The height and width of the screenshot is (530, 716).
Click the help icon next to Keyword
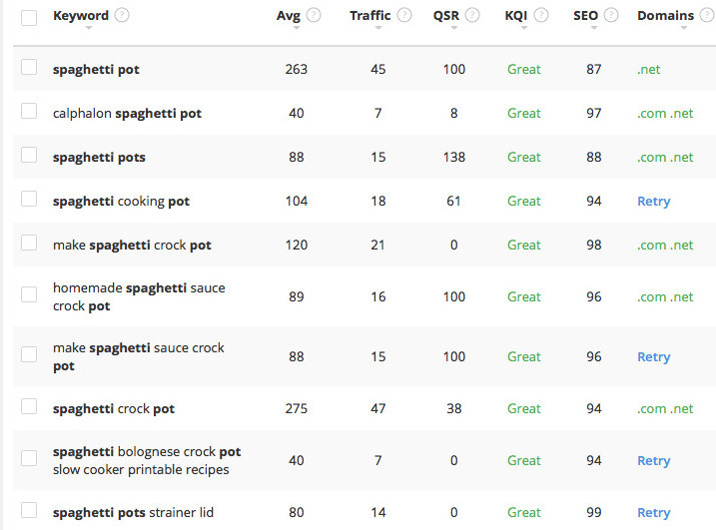(122, 15)
